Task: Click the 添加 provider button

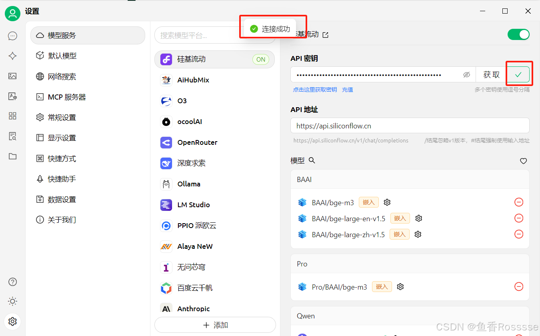Action: coord(215,325)
